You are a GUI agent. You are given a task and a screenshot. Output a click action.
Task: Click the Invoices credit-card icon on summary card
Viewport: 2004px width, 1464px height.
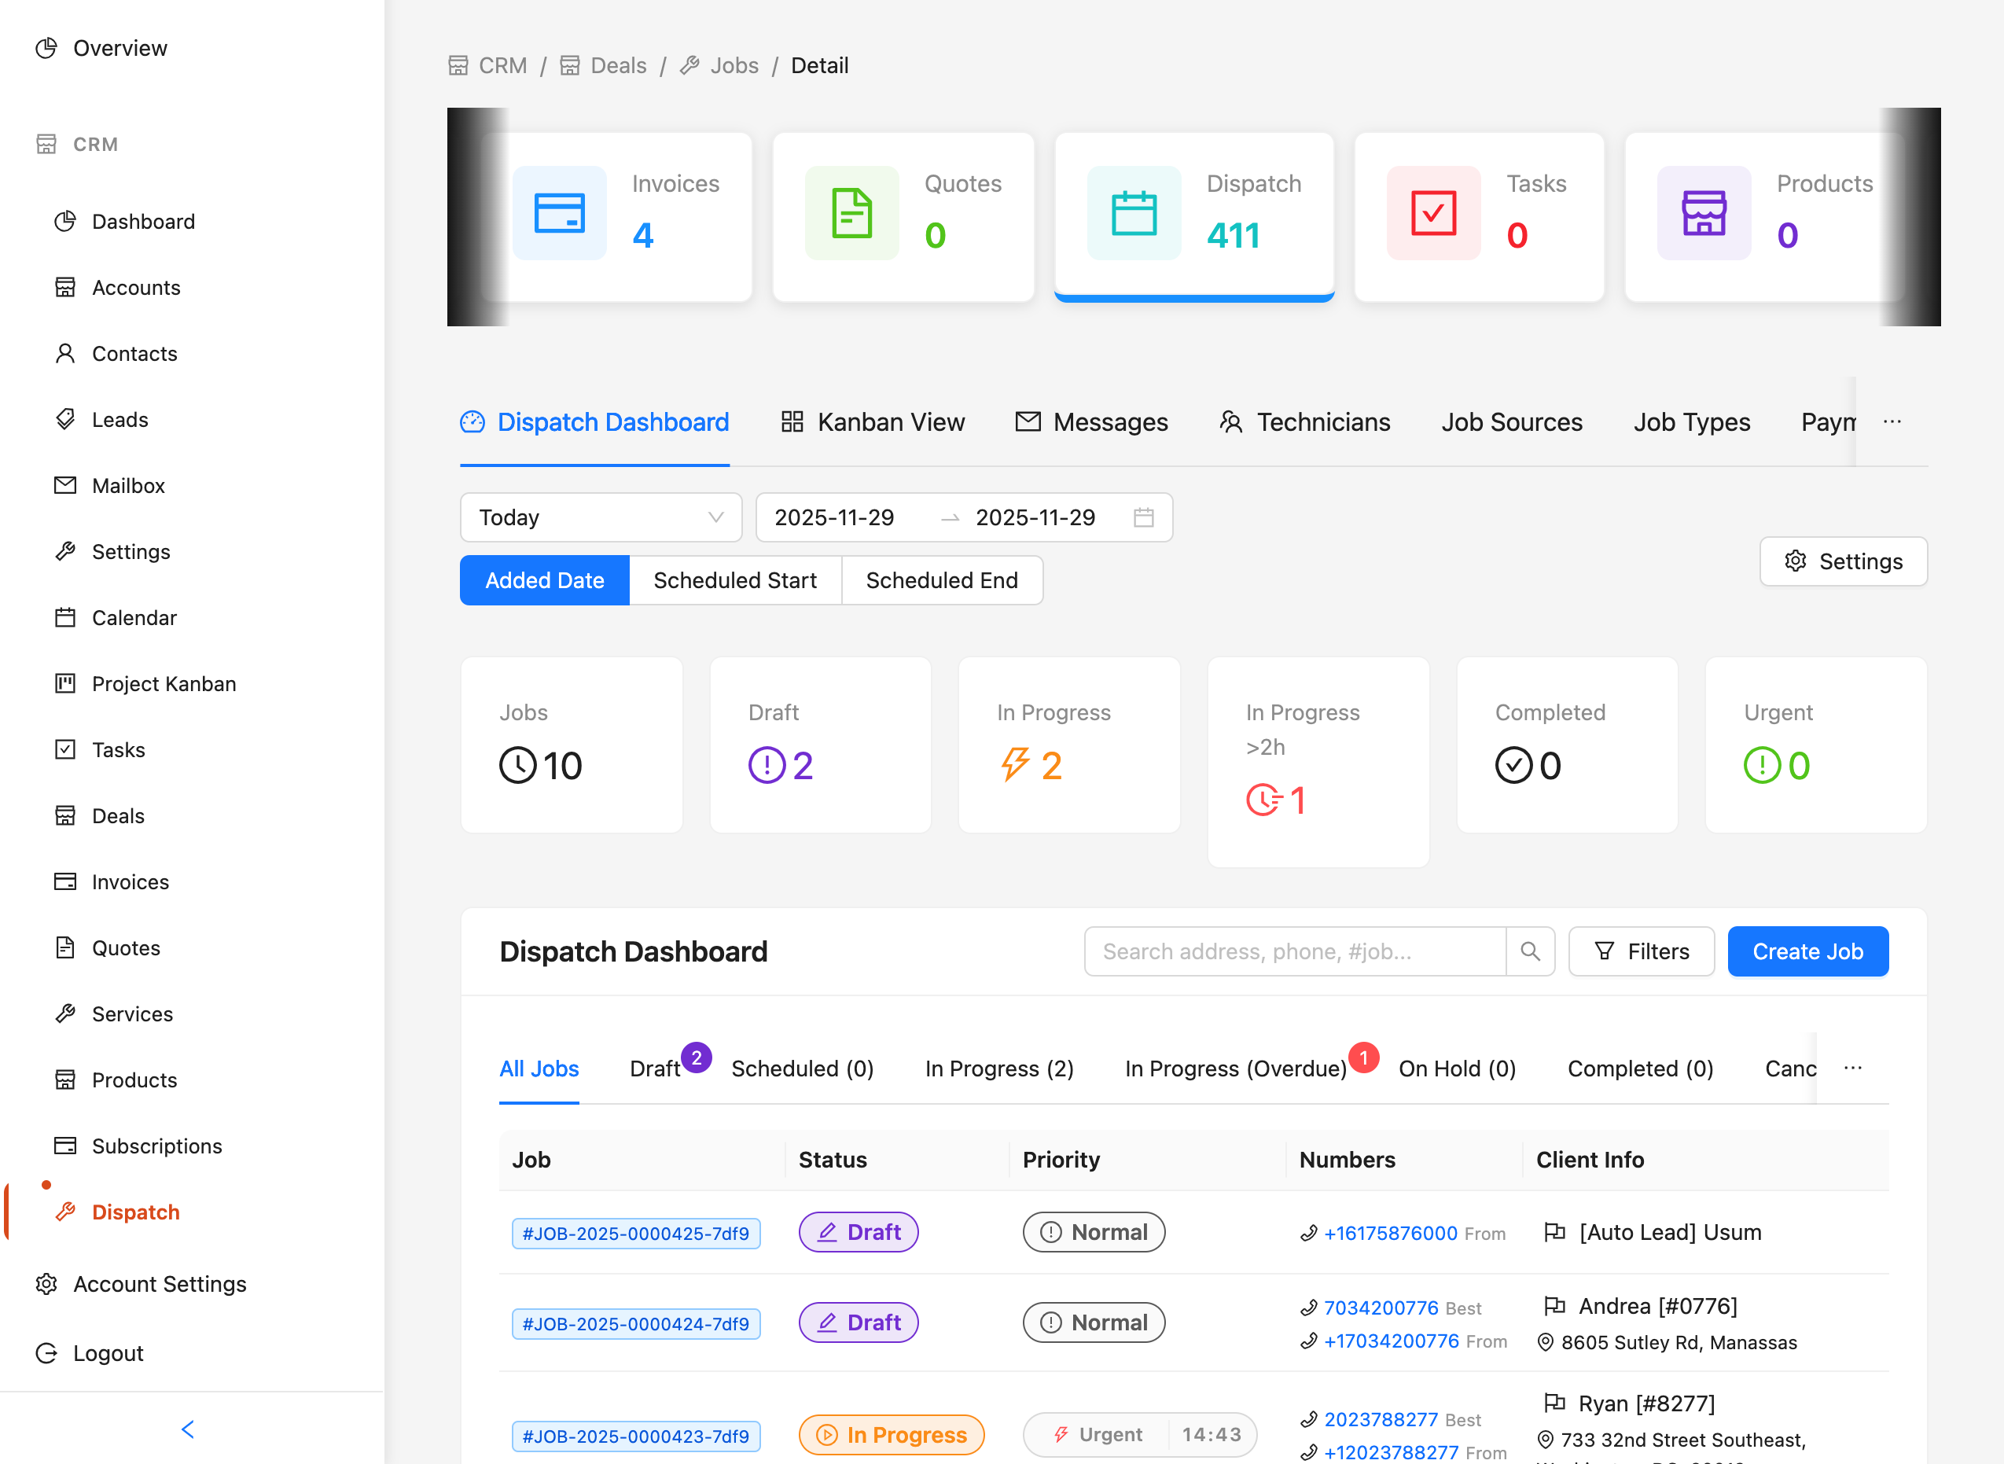(x=559, y=213)
